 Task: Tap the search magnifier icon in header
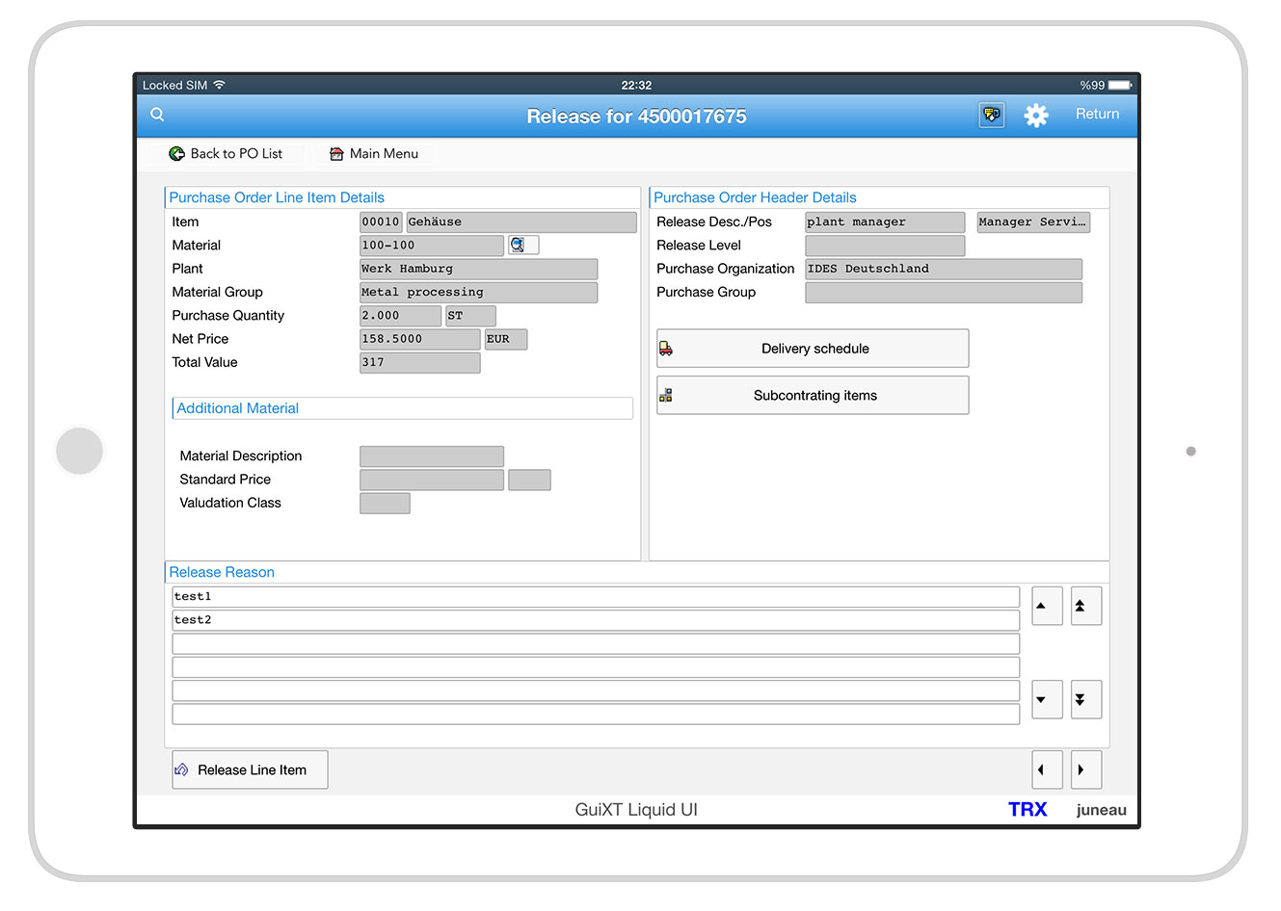(x=157, y=115)
